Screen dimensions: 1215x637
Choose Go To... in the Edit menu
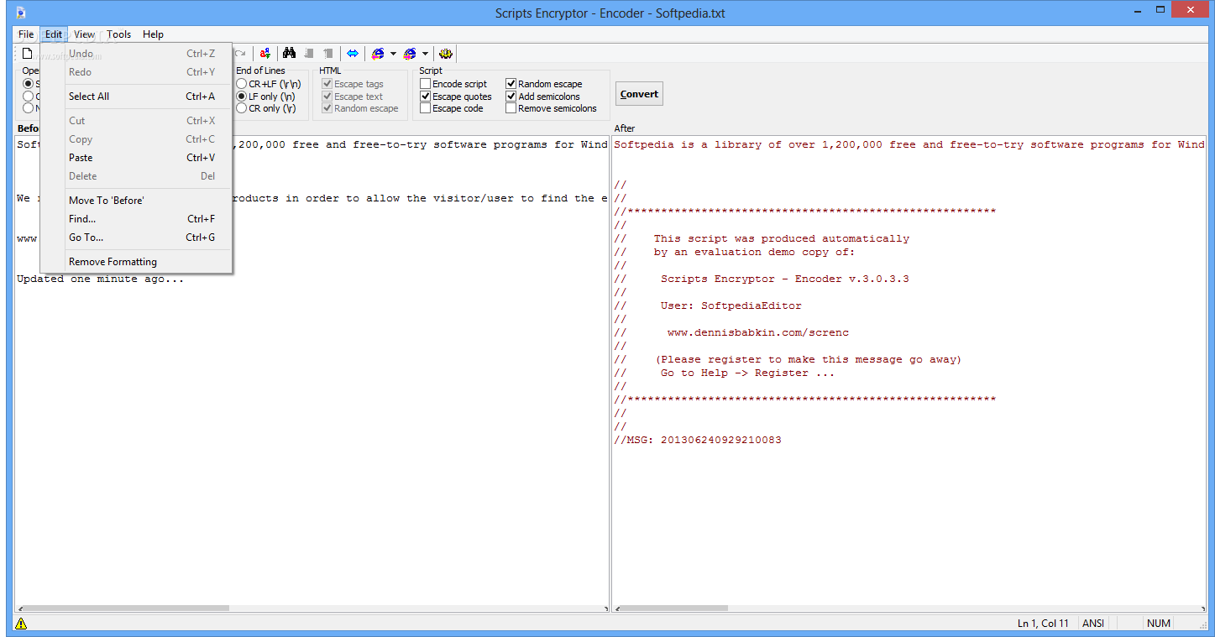137,238
